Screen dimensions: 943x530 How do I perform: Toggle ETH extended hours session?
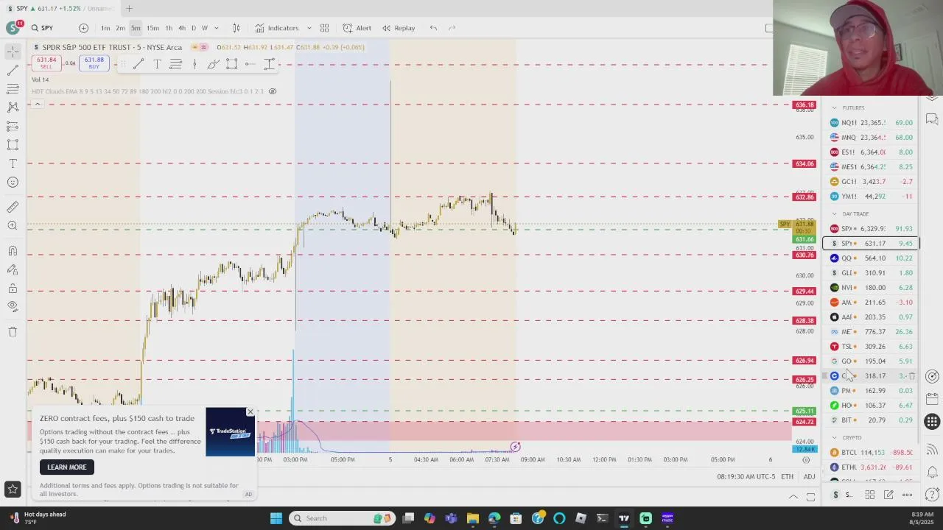[788, 477]
